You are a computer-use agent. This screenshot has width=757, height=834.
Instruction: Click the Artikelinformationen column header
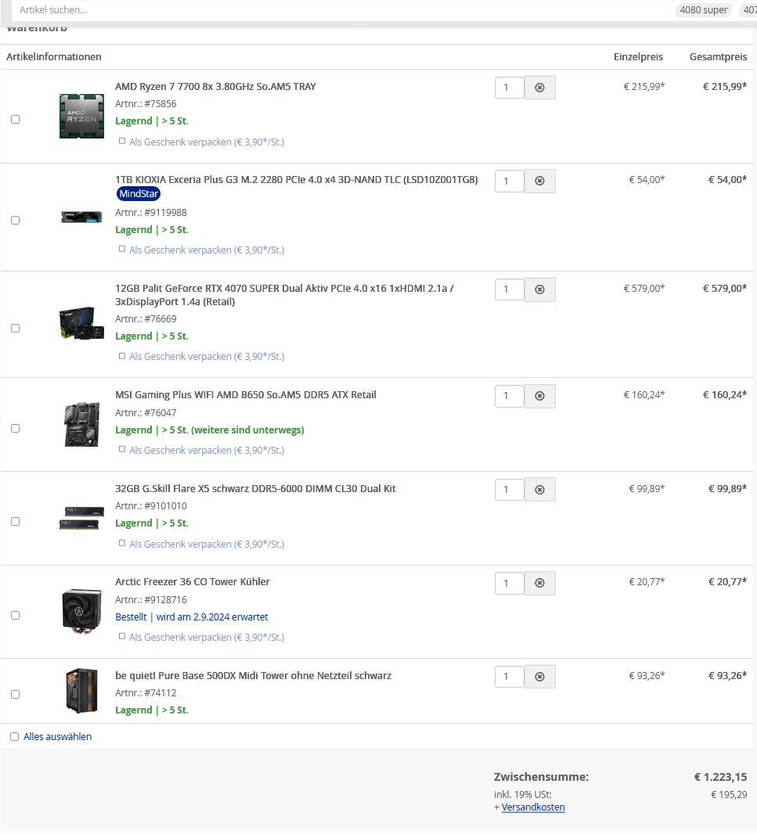[x=54, y=57]
